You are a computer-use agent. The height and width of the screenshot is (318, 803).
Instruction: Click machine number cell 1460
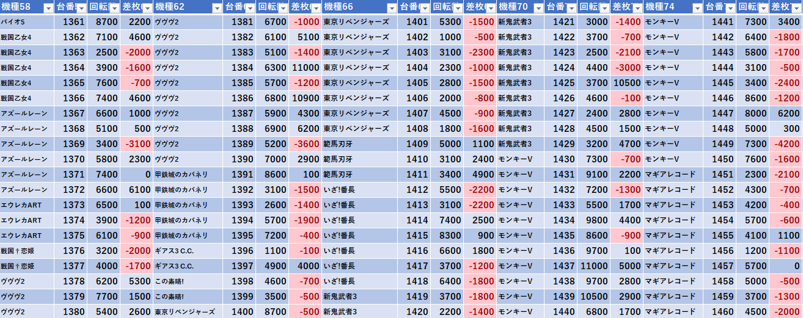(x=719, y=311)
